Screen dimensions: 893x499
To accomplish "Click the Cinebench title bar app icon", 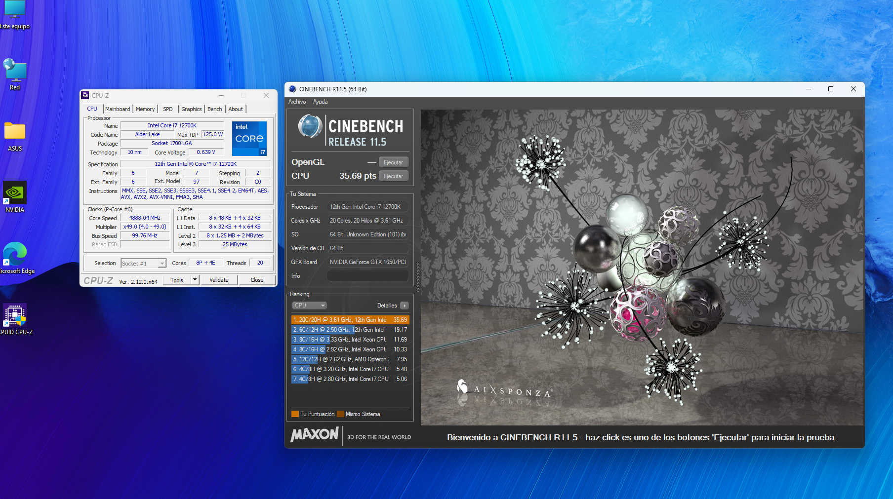I will click(x=292, y=89).
